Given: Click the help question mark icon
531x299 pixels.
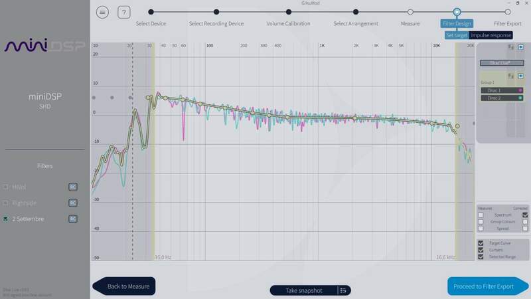Looking at the screenshot, I should [123, 12].
